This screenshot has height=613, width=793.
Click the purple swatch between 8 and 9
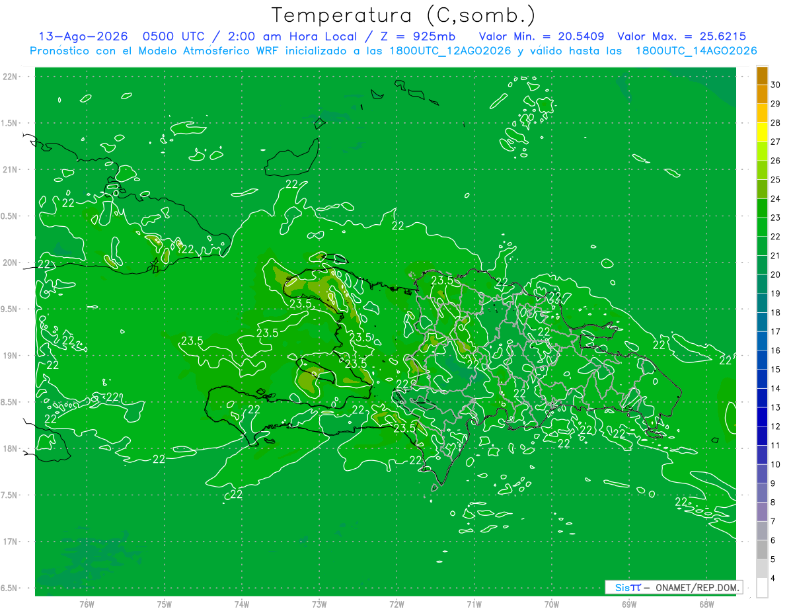click(x=762, y=493)
